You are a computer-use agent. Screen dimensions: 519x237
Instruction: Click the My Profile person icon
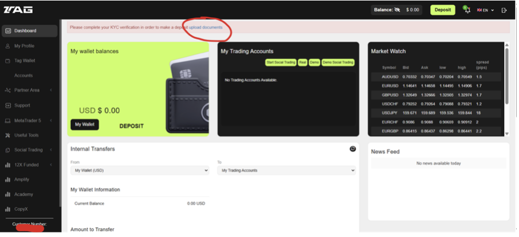8,46
